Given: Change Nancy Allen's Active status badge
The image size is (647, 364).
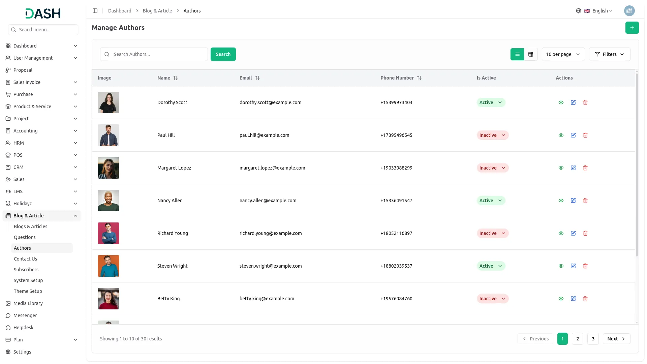Looking at the screenshot, I should [x=491, y=201].
